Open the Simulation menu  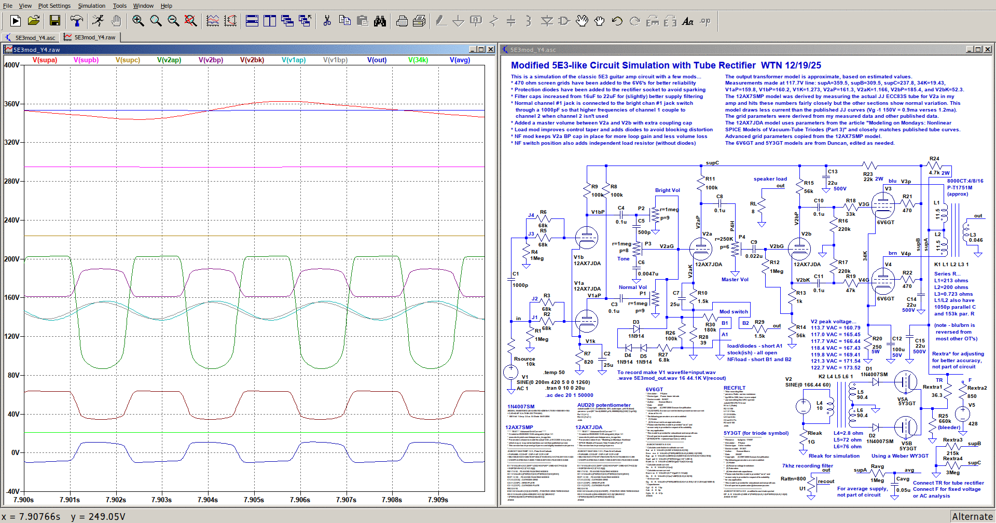point(91,6)
